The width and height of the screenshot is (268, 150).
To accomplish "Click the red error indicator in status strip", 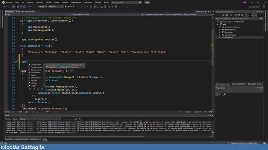I will (x=20, y=112).
